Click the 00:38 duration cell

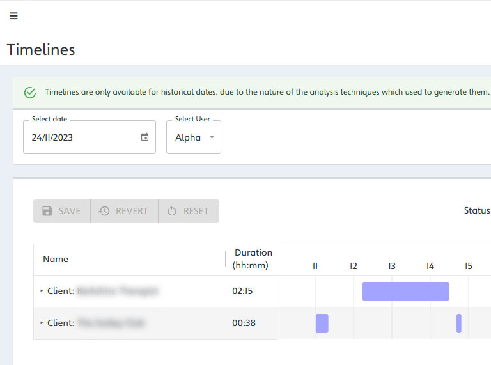(x=244, y=323)
